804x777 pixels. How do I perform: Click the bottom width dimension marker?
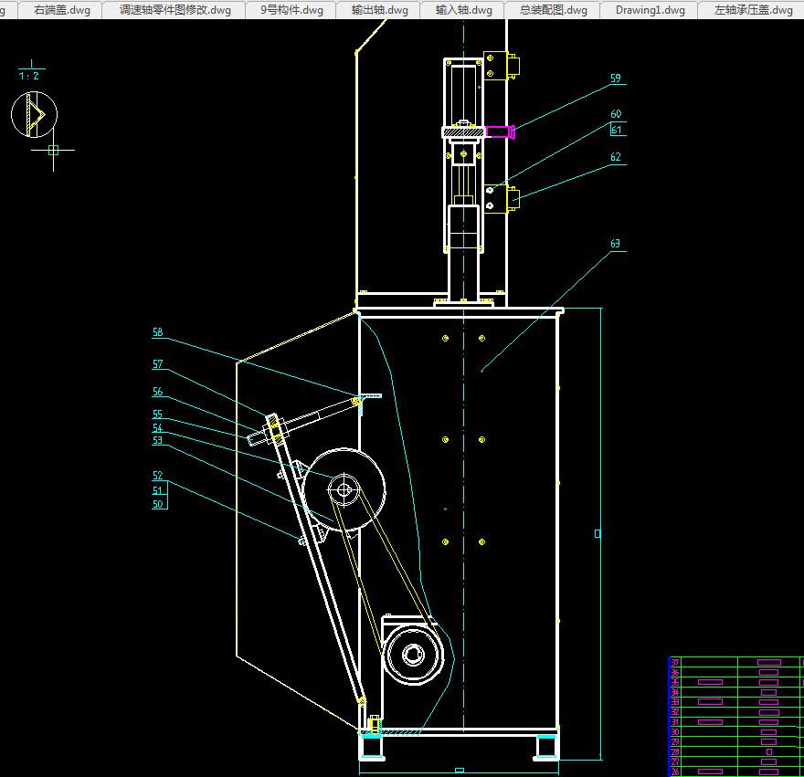click(460, 770)
